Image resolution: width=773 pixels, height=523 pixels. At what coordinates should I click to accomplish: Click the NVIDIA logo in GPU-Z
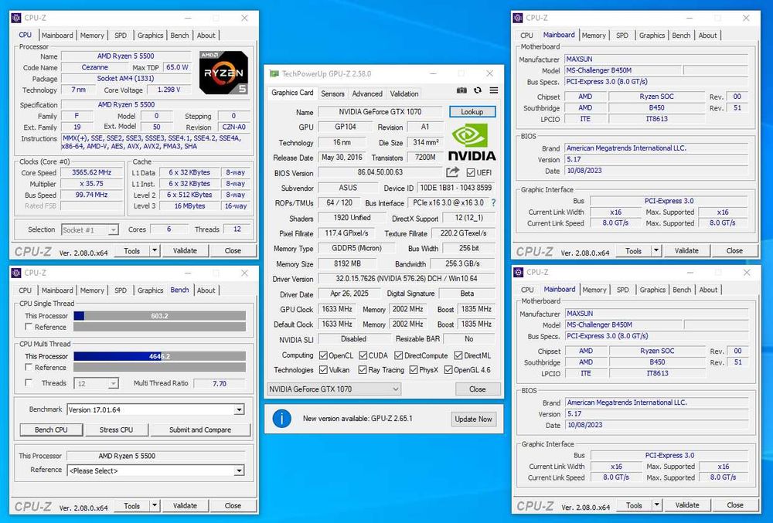pyautogui.click(x=472, y=142)
